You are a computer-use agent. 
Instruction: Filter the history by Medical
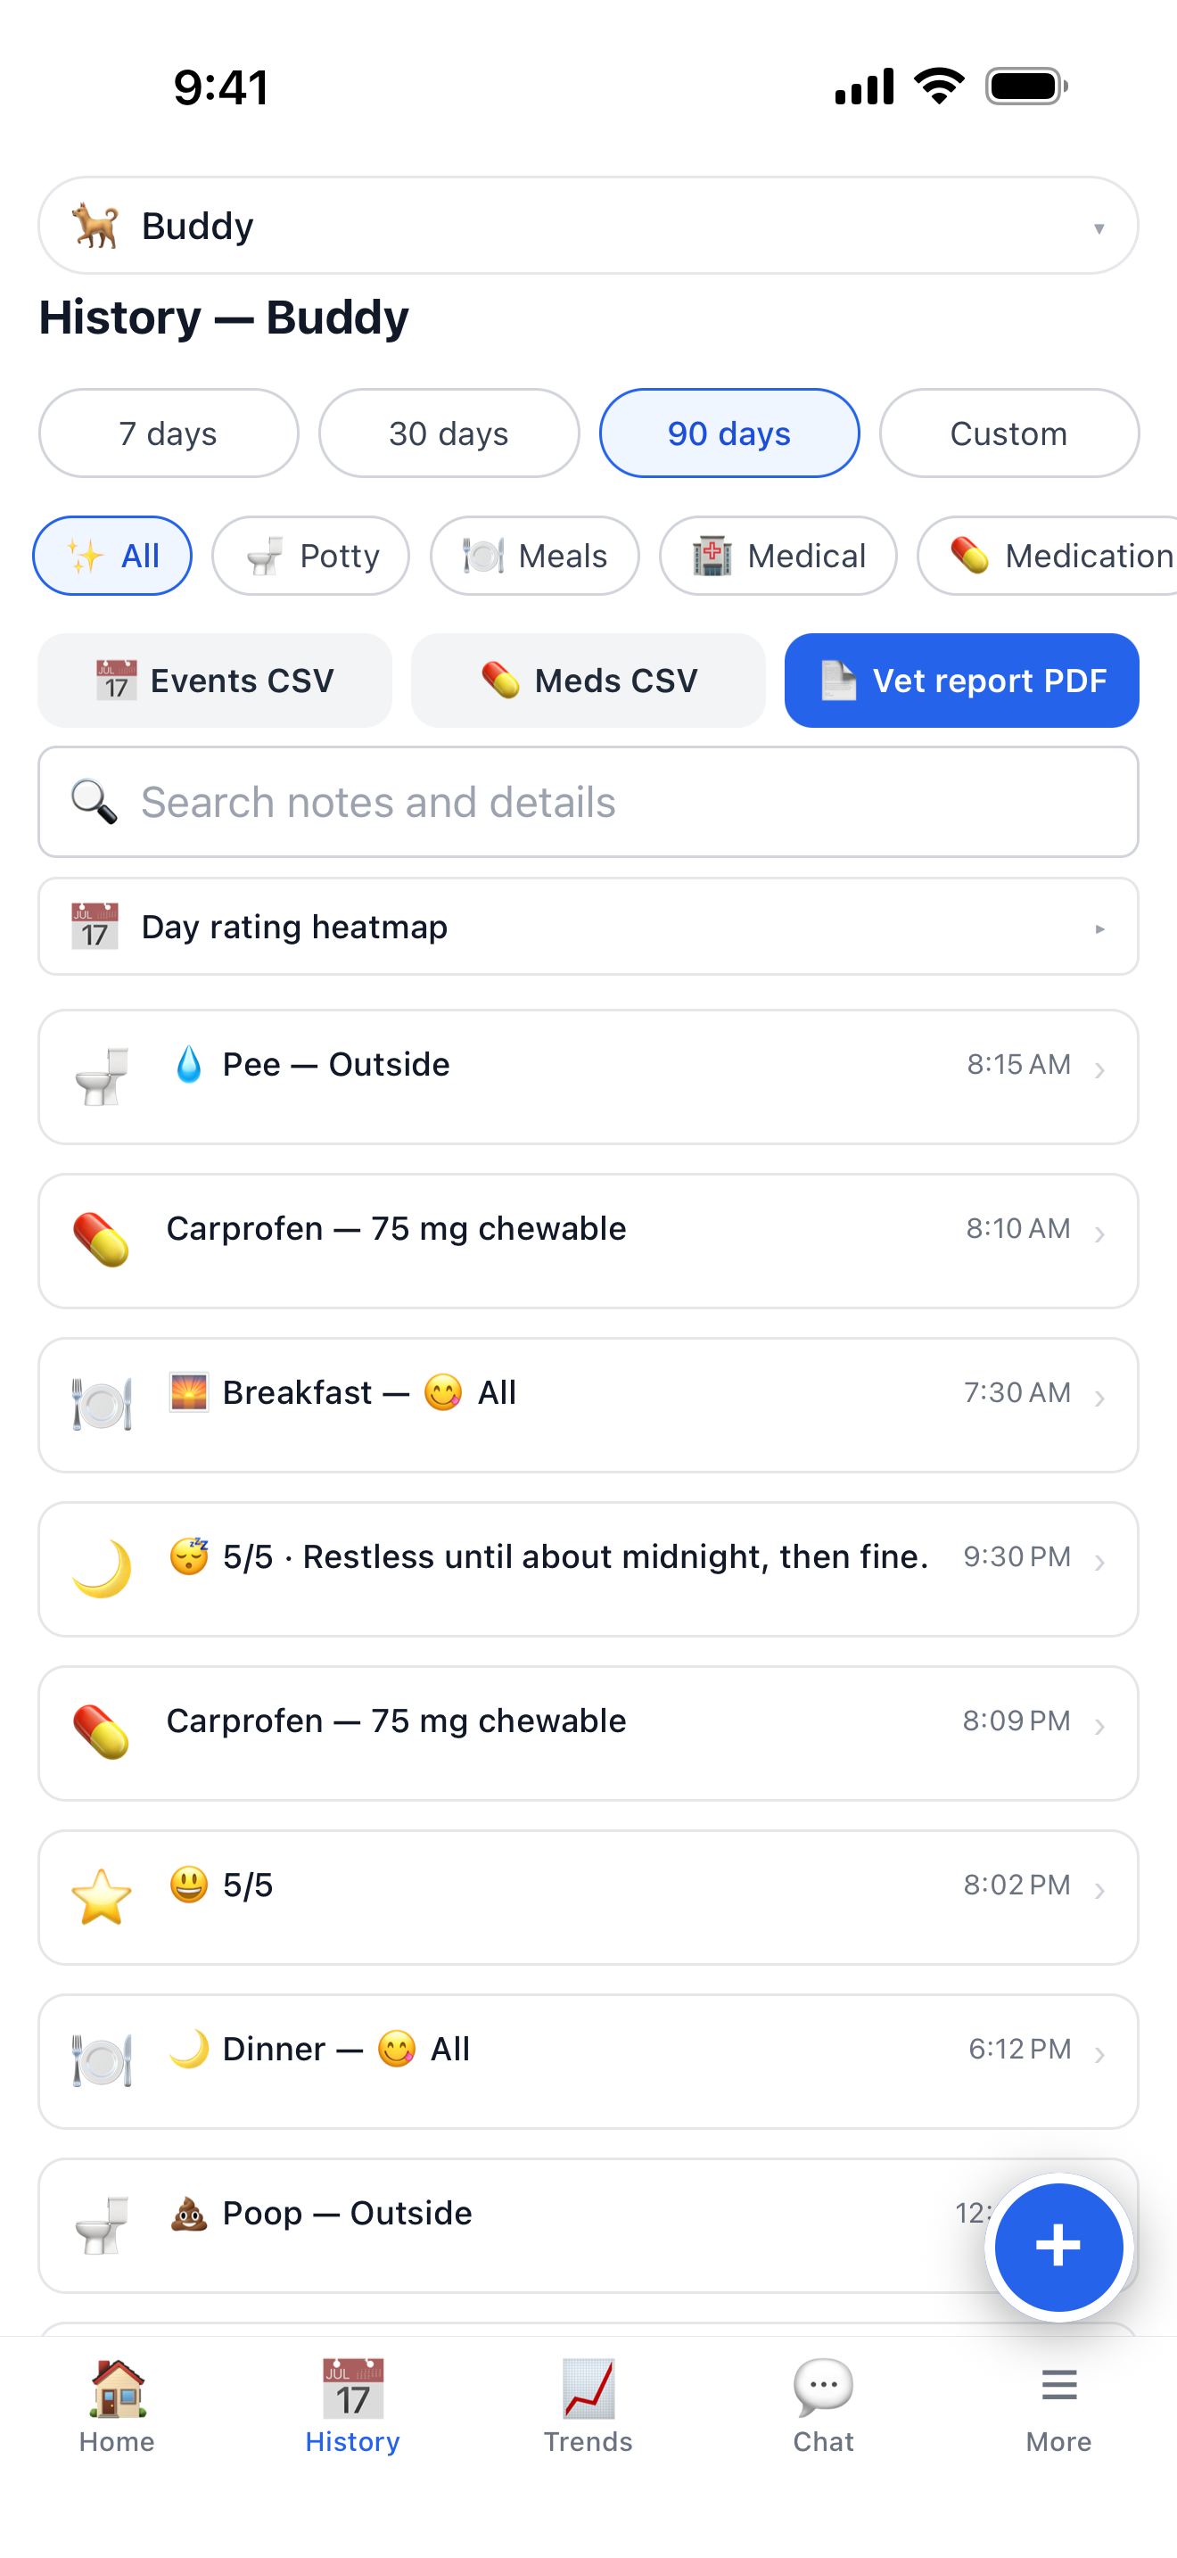click(x=778, y=556)
